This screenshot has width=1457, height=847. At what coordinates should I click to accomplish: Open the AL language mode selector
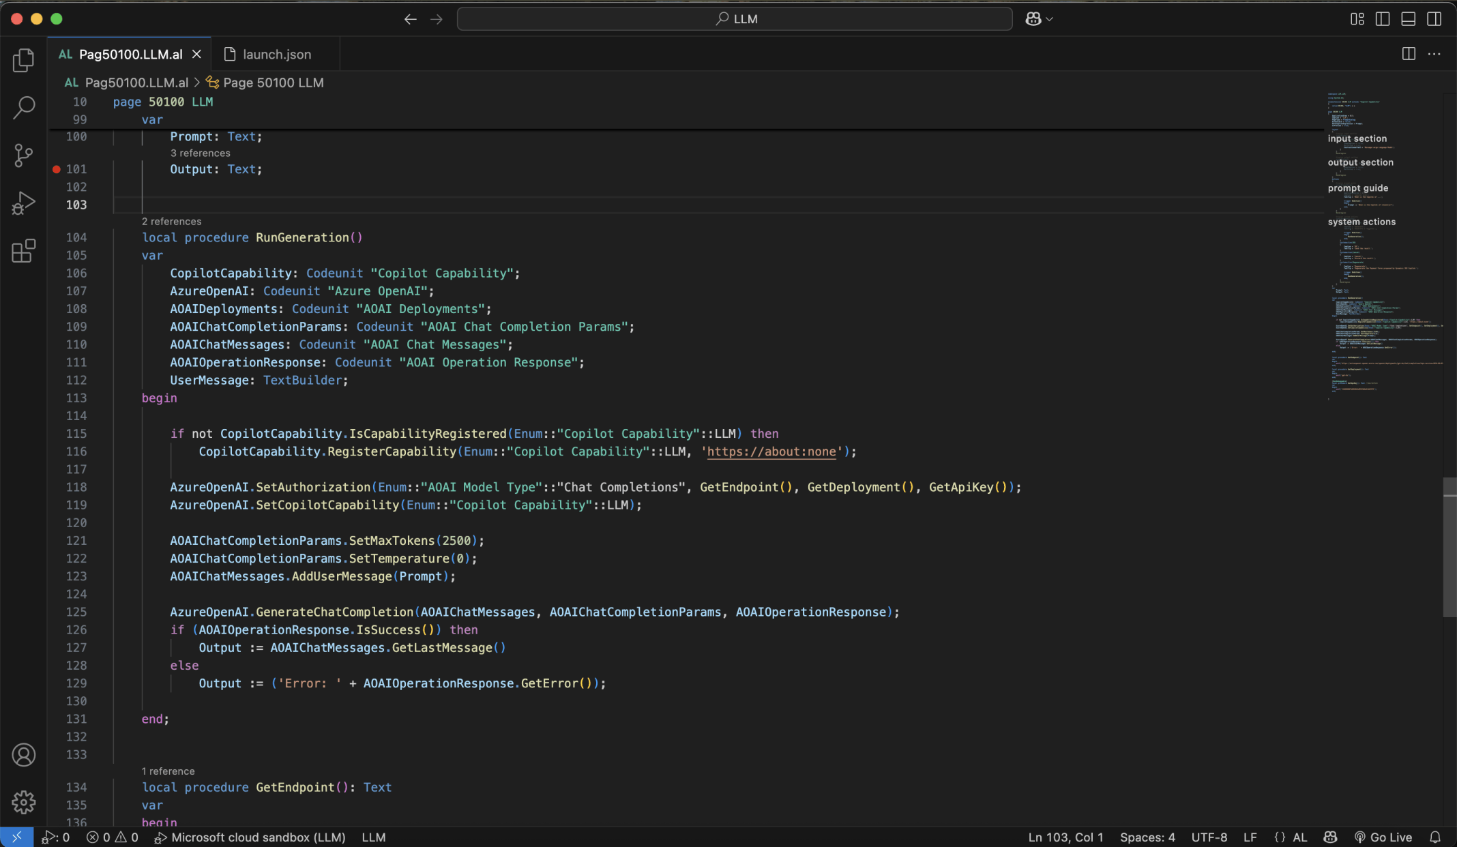click(1299, 837)
